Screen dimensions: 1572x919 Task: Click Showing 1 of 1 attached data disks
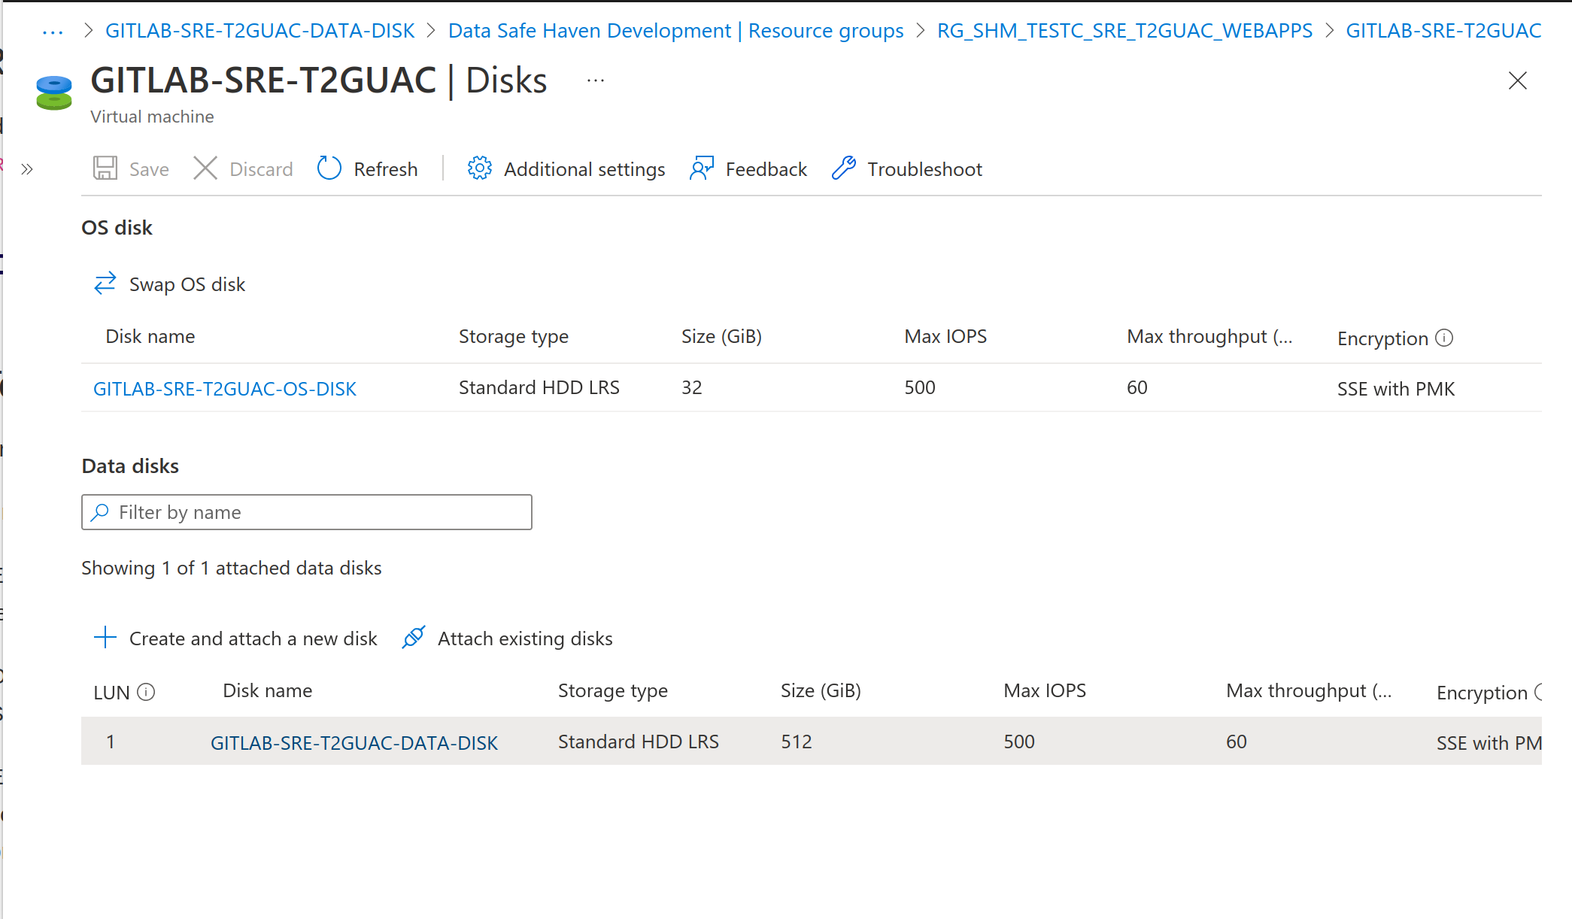coord(232,568)
